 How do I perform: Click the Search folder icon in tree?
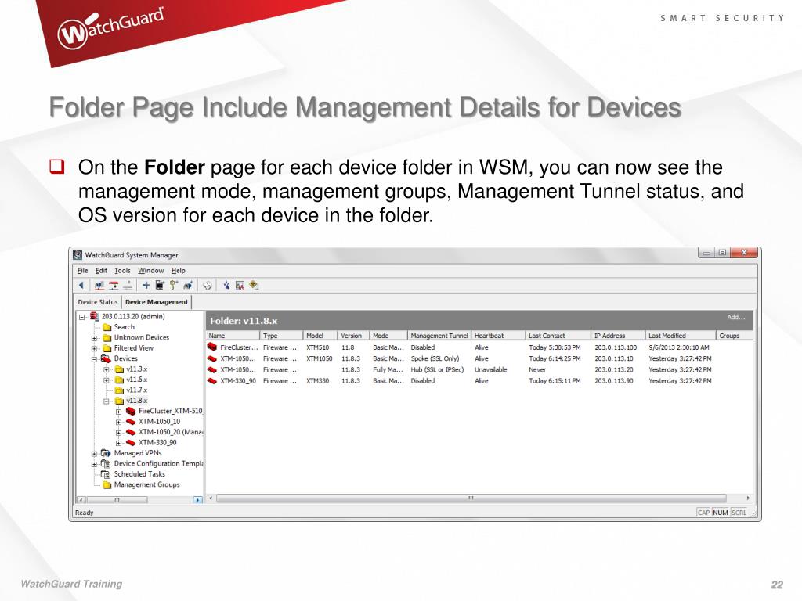pyautogui.click(x=107, y=327)
